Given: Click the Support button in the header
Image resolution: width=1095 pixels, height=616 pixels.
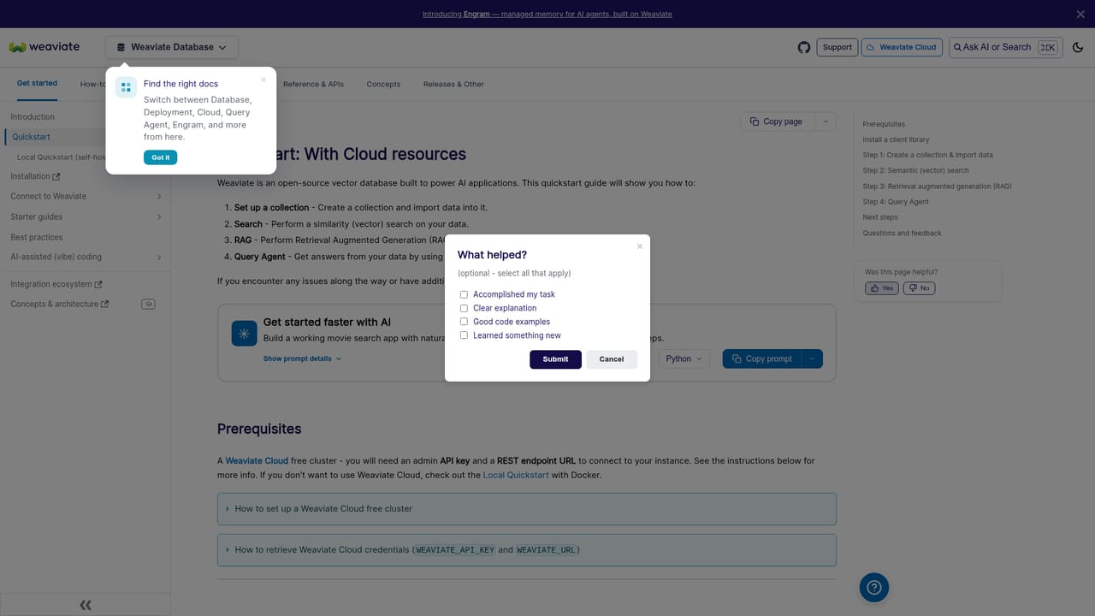Looking at the screenshot, I should (x=837, y=47).
